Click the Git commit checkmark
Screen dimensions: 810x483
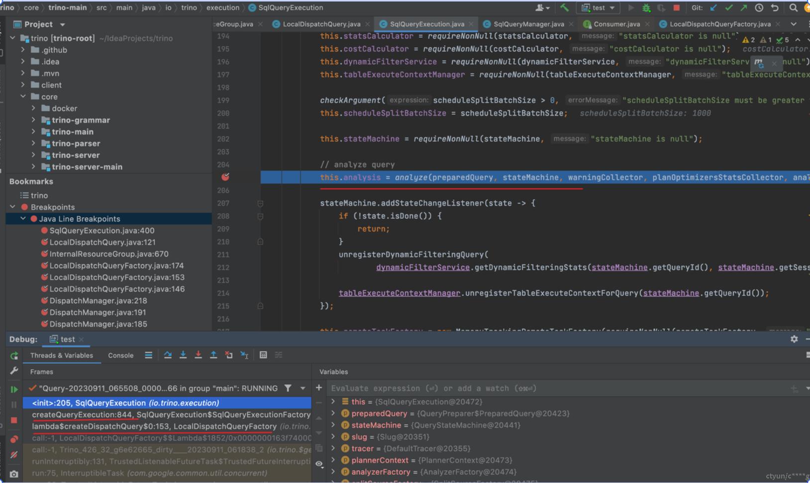click(x=729, y=8)
